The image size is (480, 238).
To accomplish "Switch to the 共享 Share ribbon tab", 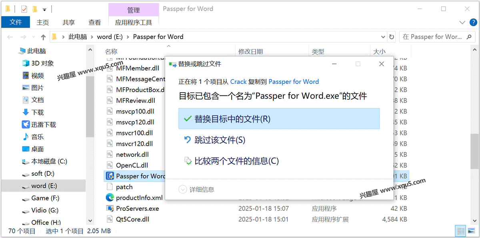I will click(69, 22).
